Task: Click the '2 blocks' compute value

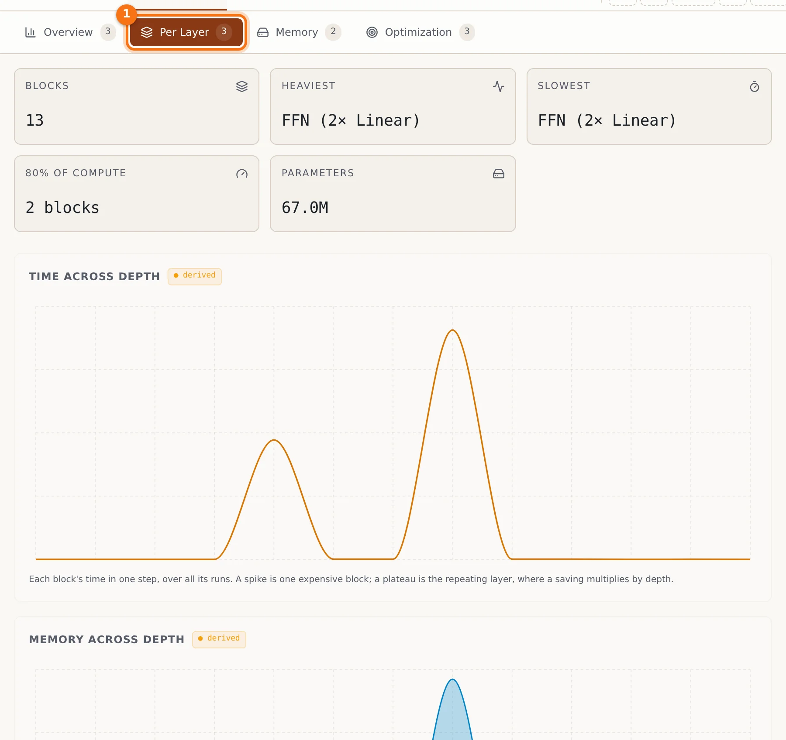Action: point(62,208)
